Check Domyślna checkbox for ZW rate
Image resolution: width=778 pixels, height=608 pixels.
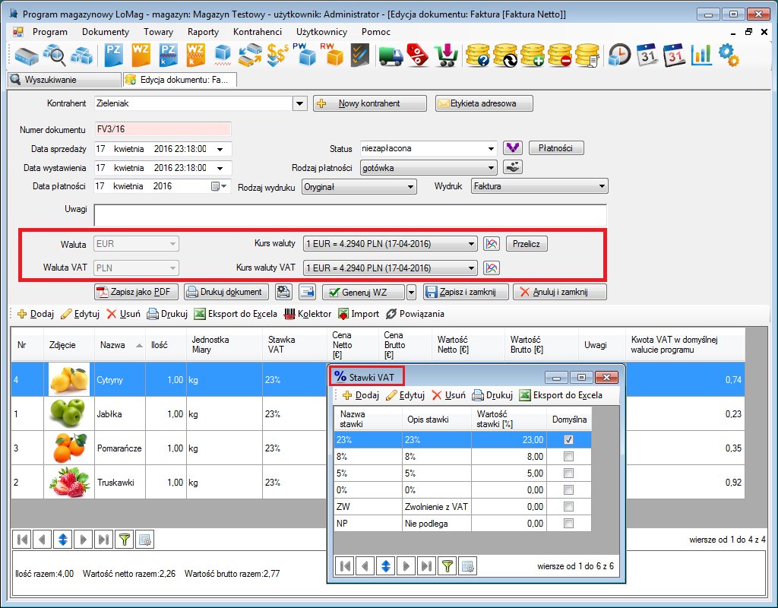[568, 506]
